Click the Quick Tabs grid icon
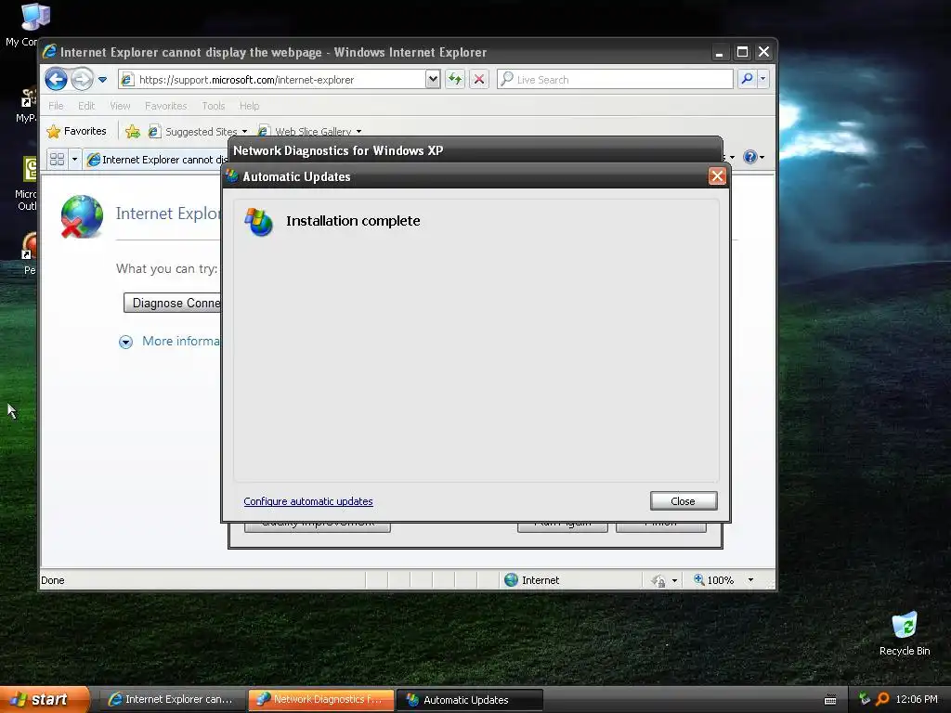Viewport: 951px width, 713px height. point(57,159)
